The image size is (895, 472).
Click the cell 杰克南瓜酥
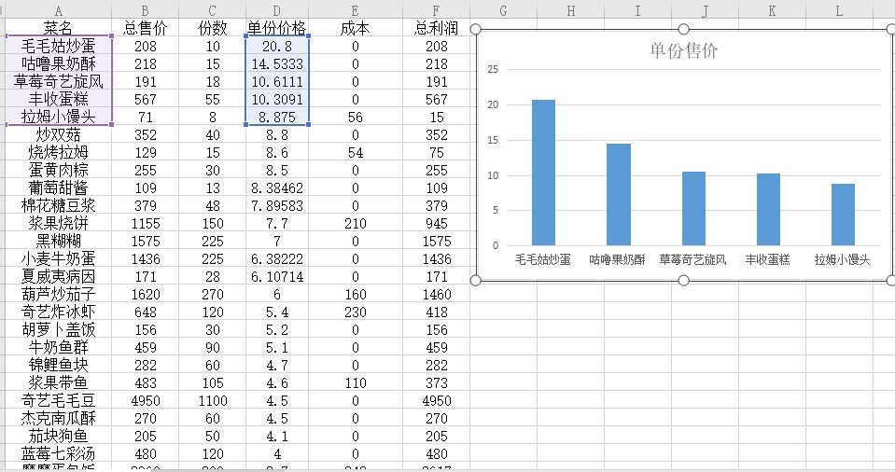click(58, 418)
